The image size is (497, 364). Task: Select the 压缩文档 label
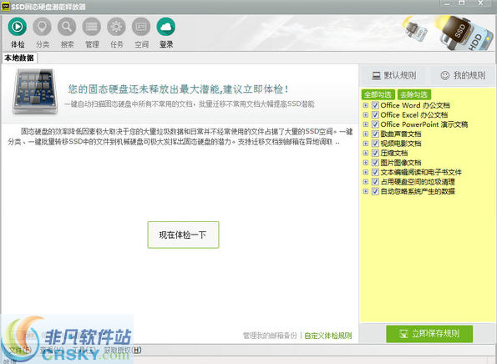coord(394,153)
